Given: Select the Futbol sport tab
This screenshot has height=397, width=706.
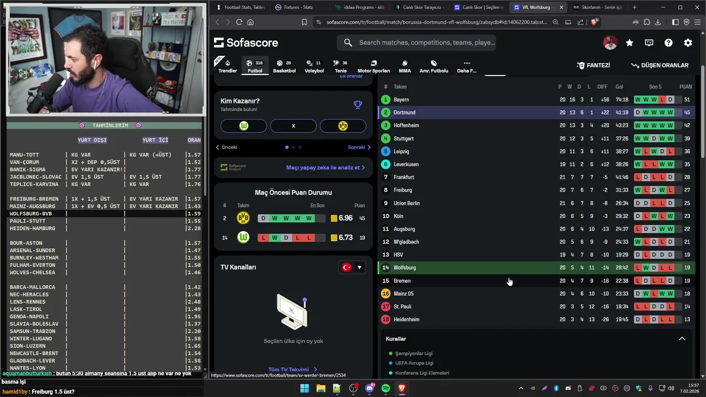Looking at the screenshot, I should (x=255, y=66).
